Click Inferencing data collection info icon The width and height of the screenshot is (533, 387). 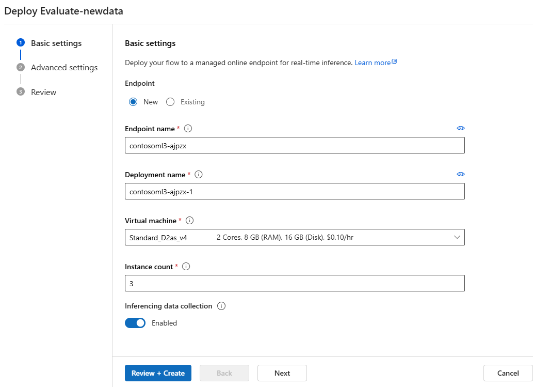click(x=221, y=306)
